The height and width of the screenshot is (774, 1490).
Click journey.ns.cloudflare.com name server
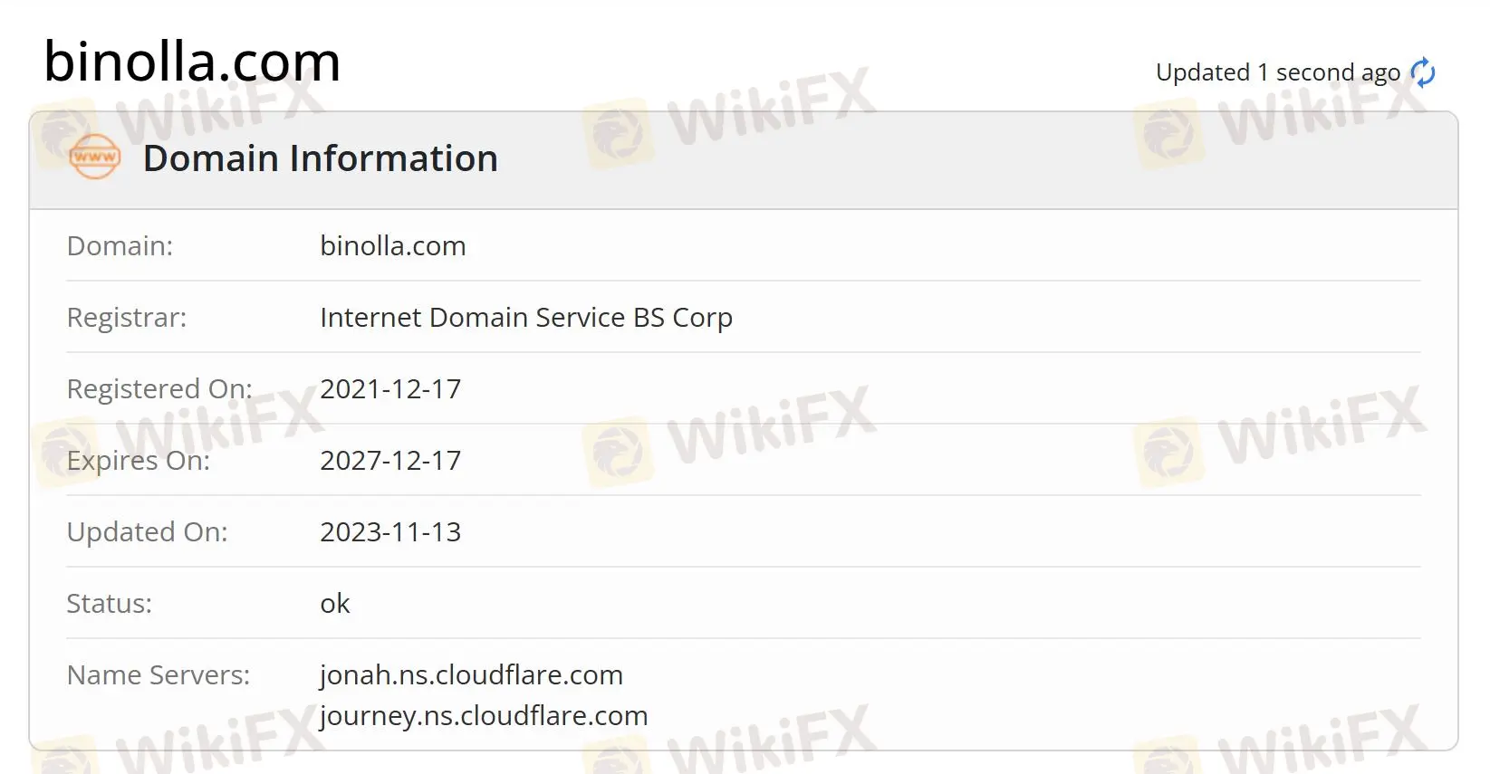[484, 716]
